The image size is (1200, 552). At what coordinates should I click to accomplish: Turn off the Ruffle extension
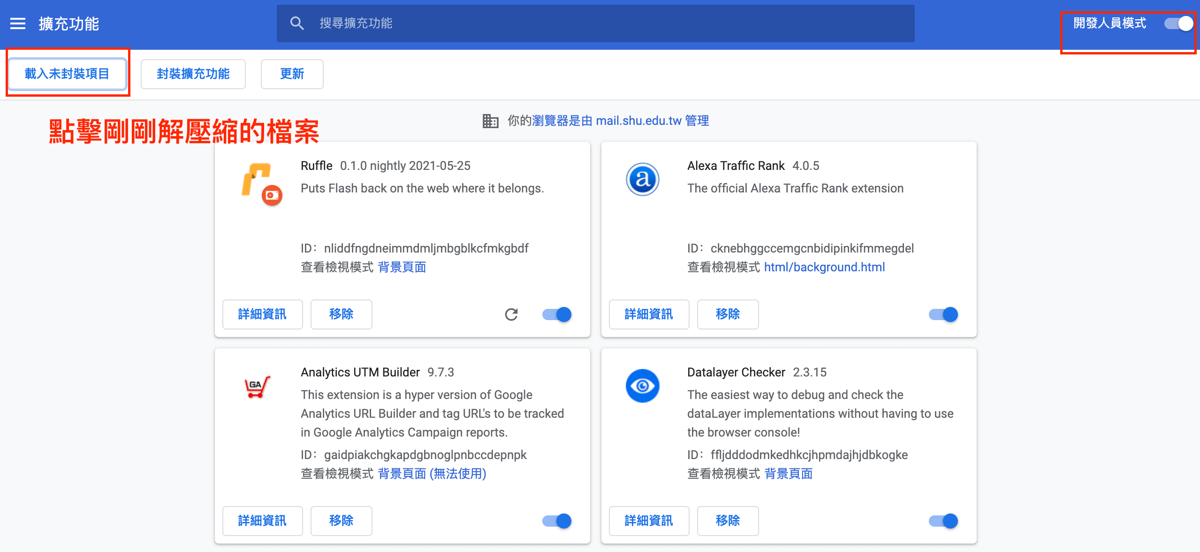click(556, 314)
